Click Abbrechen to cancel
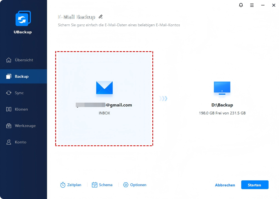 225,185
